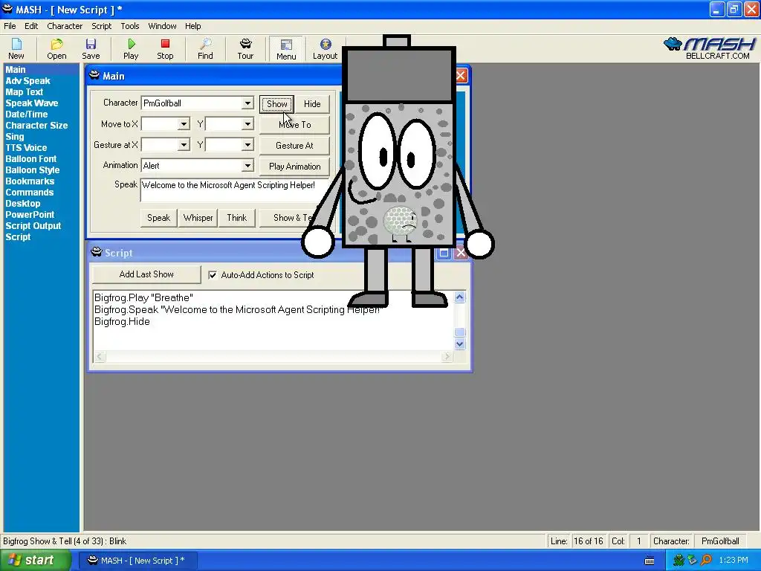
Task: Open Balloon Font from sidebar
Action: click(x=31, y=159)
